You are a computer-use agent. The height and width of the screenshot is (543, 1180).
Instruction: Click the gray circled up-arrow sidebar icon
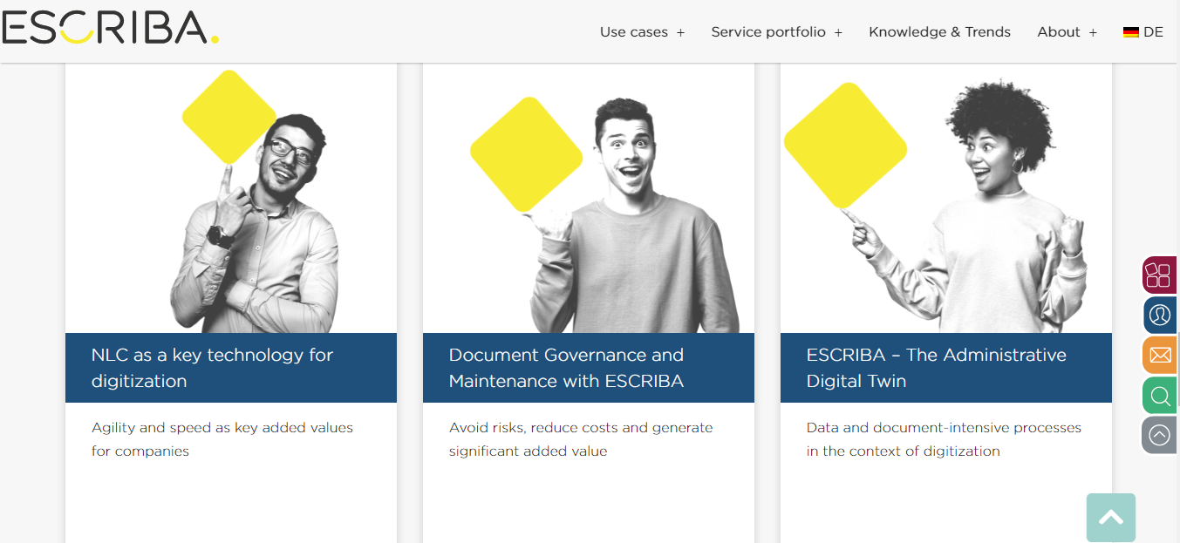(x=1160, y=435)
